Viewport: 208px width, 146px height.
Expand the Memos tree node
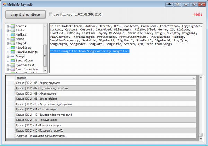tap(8, 39)
